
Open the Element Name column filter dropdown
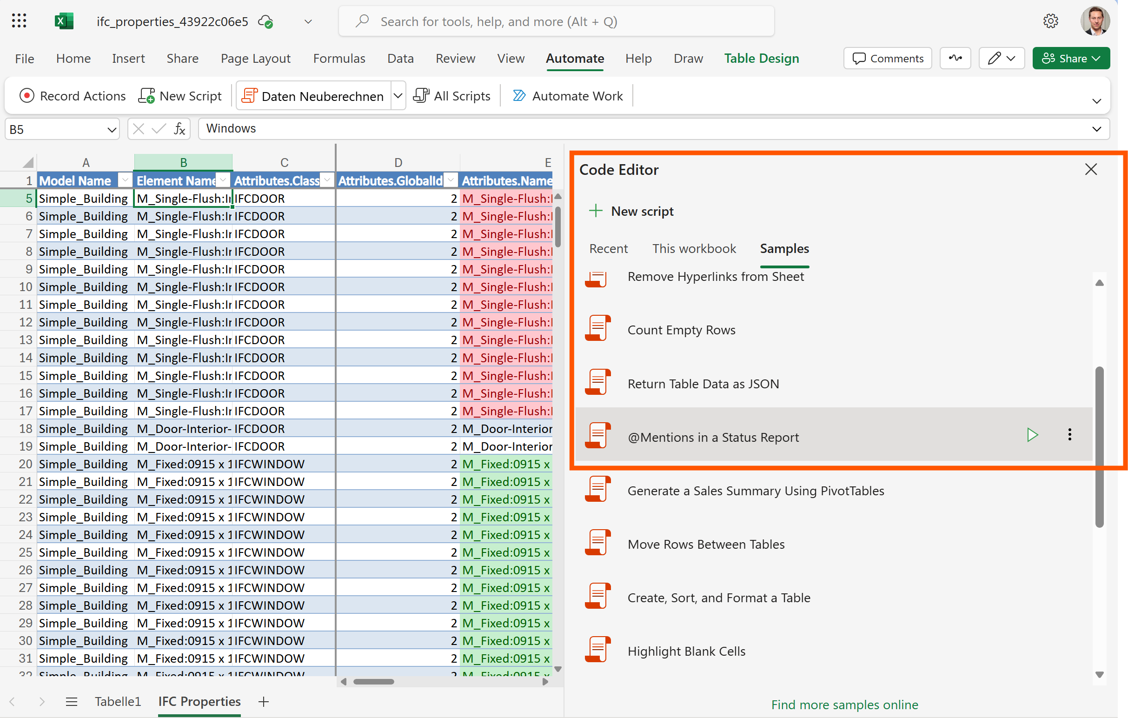click(x=224, y=180)
